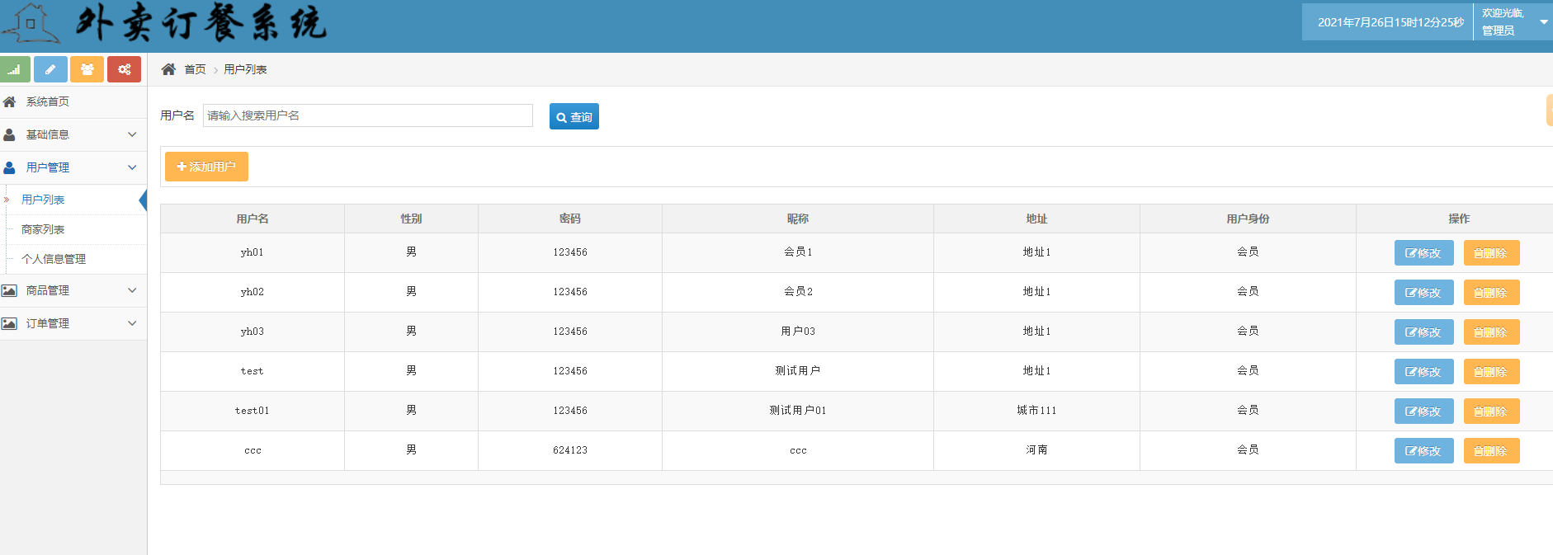Expand the 订单管理 sidebar section
Viewport: 1553px width, 555px height.
(x=70, y=323)
